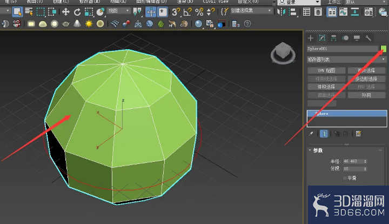Open Material Editor sphere icon

click(x=198, y=24)
